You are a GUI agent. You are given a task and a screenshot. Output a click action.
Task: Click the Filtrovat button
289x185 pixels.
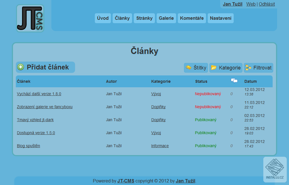click(259, 68)
